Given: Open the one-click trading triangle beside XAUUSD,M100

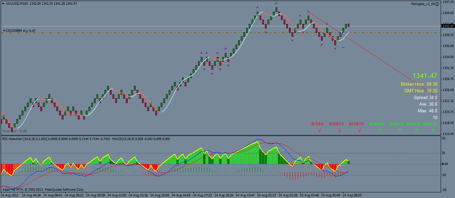Looking at the screenshot, I should (3, 3).
